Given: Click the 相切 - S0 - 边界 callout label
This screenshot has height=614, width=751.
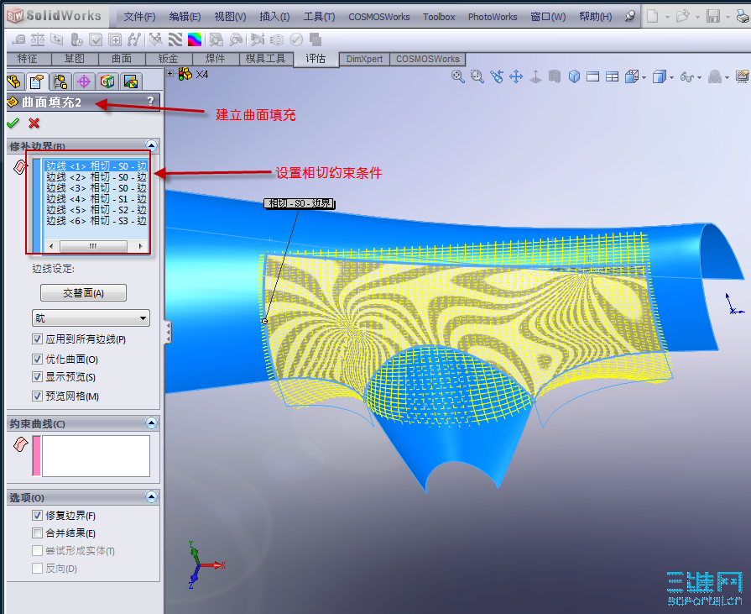Looking at the screenshot, I should [x=300, y=203].
